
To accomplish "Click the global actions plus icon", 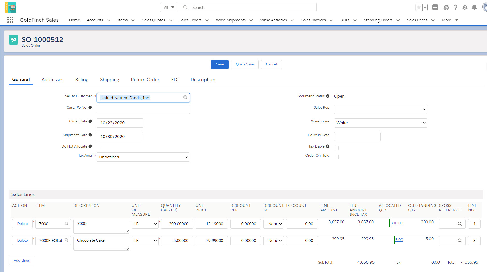I will click(x=435, y=7).
